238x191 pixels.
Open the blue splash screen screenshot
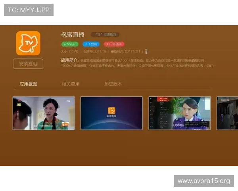(111, 113)
